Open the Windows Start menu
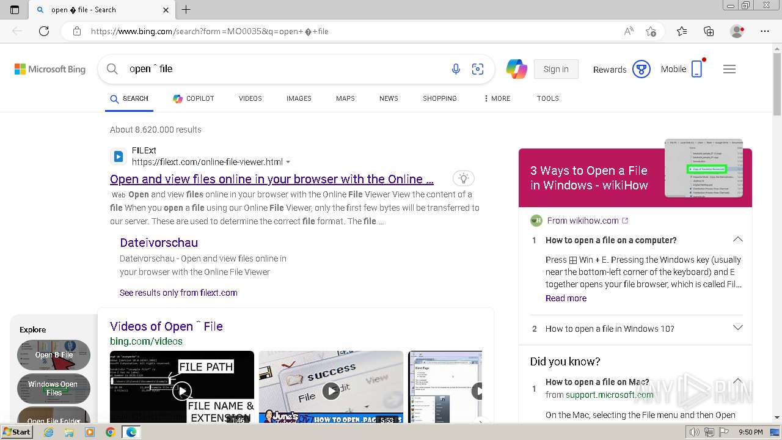782x440 pixels. tap(17, 432)
